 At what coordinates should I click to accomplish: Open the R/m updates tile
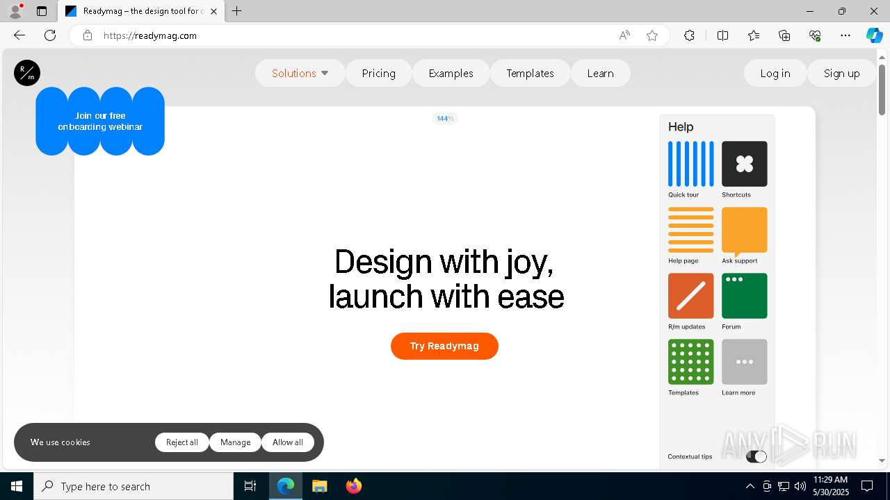(690, 296)
